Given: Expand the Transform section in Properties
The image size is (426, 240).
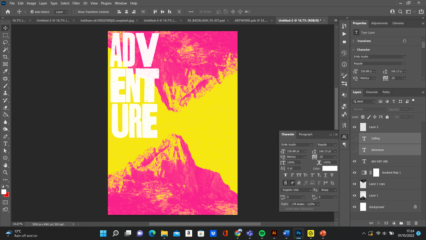Looking at the screenshot, I should (354, 41).
